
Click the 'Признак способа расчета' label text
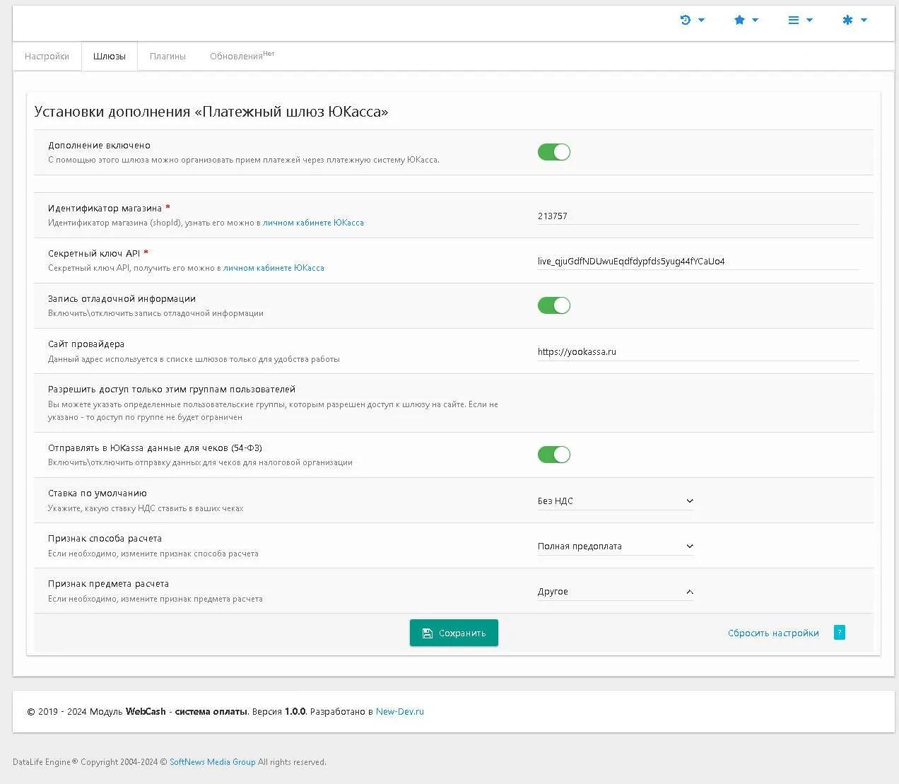coord(105,539)
